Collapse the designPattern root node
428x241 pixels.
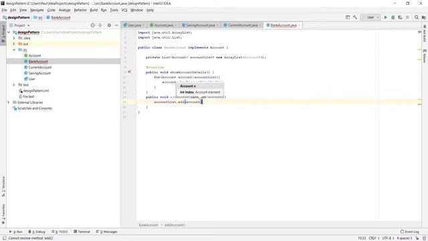tap(9, 32)
